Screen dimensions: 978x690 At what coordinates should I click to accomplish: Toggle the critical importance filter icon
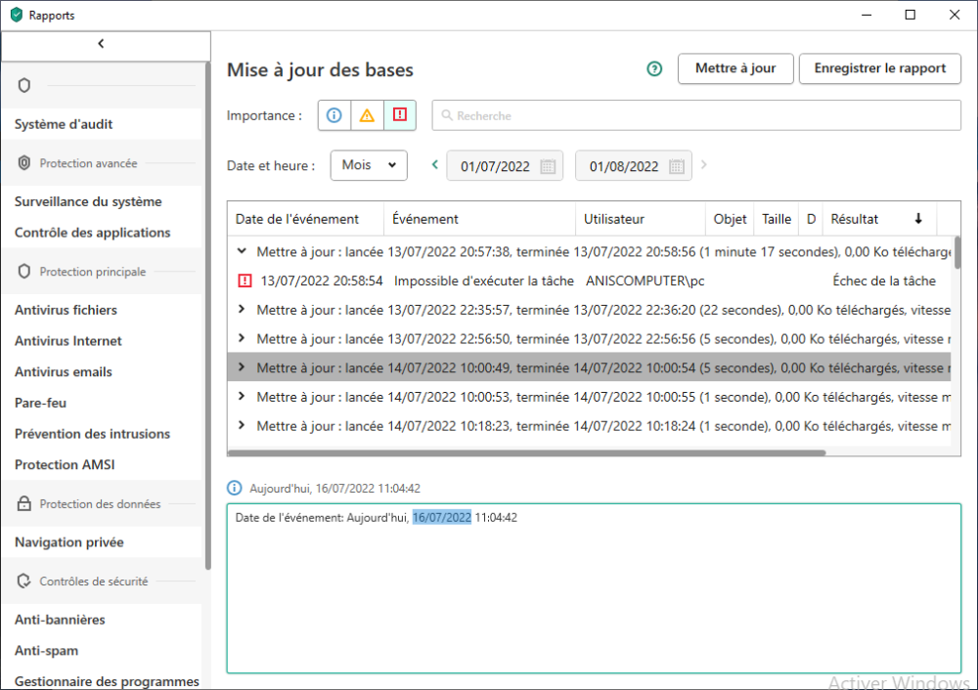pos(400,115)
